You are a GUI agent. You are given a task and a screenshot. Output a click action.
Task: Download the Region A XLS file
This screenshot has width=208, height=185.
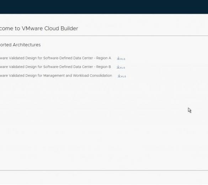[x=121, y=58]
